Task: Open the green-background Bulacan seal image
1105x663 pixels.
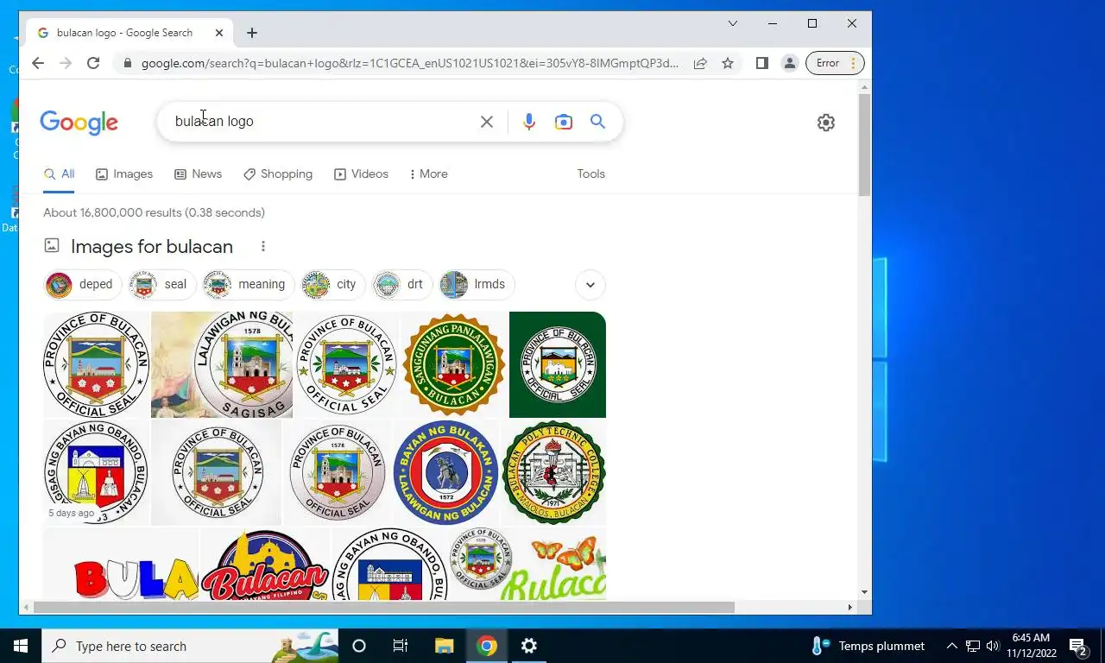Action: [558, 364]
